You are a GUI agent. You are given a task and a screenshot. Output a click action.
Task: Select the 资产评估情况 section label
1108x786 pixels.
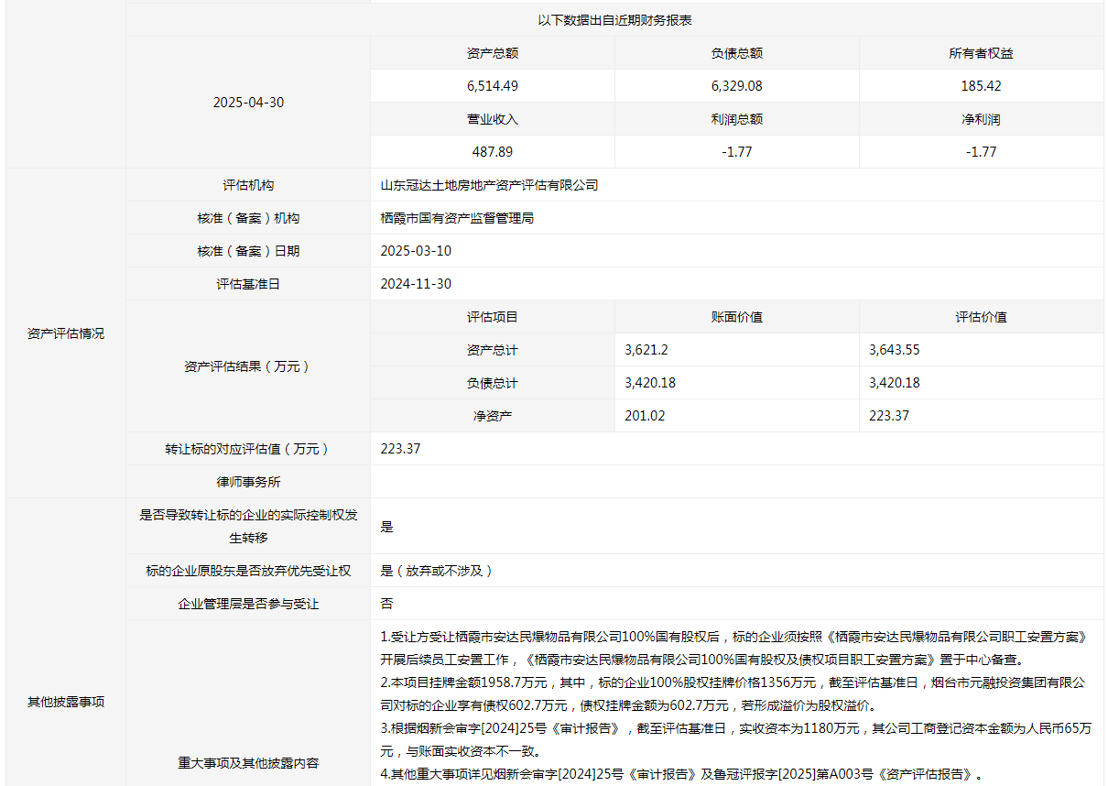66,333
